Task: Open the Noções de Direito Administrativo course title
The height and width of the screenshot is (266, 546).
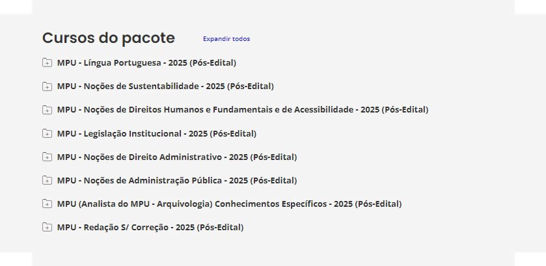Action: click(177, 157)
